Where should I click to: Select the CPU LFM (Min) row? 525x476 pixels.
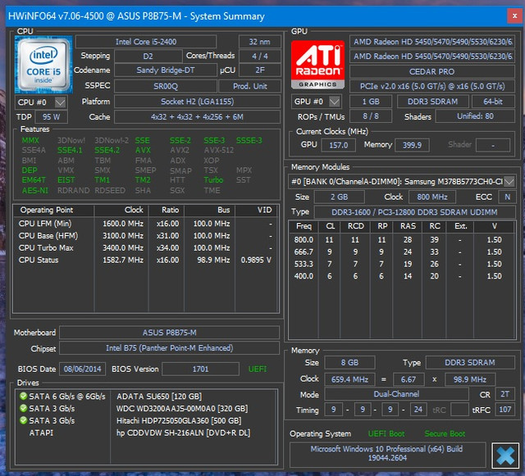pos(146,224)
